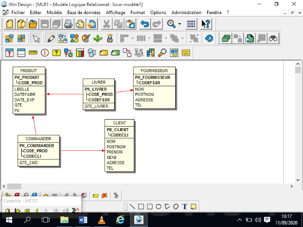Click the Cut scissors icon
Viewport: 303px width, 227px height.
coord(107,24)
